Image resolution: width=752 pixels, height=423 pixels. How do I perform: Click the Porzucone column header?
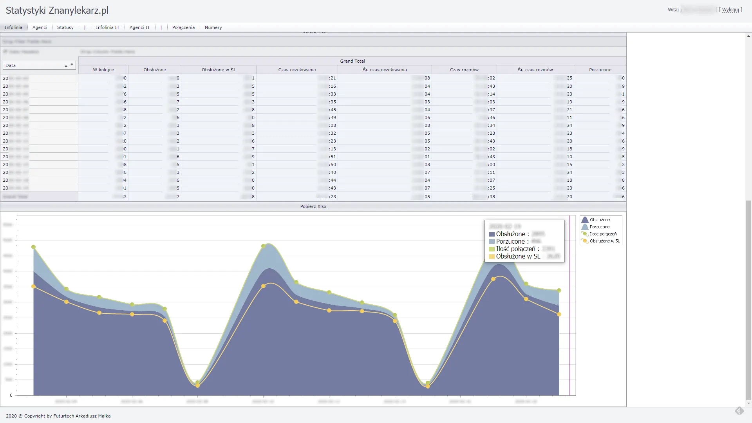point(600,70)
